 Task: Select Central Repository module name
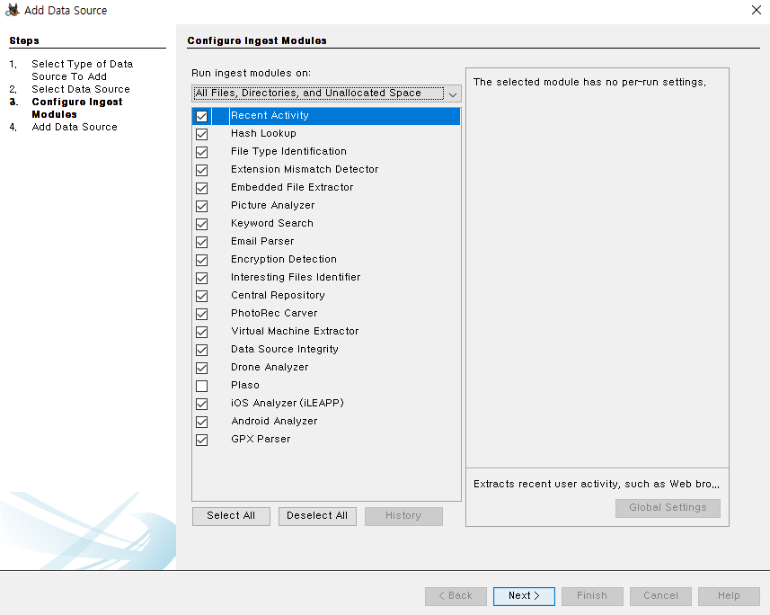tap(278, 295)
